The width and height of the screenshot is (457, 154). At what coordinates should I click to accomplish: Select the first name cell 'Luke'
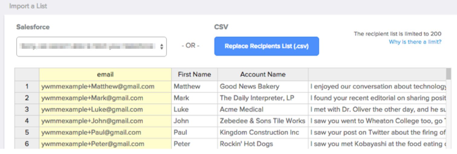click(194, 109)
